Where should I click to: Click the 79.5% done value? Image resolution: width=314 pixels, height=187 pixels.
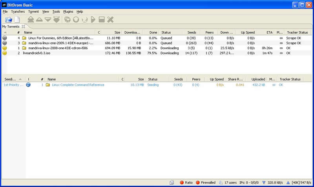click(152, 53)
